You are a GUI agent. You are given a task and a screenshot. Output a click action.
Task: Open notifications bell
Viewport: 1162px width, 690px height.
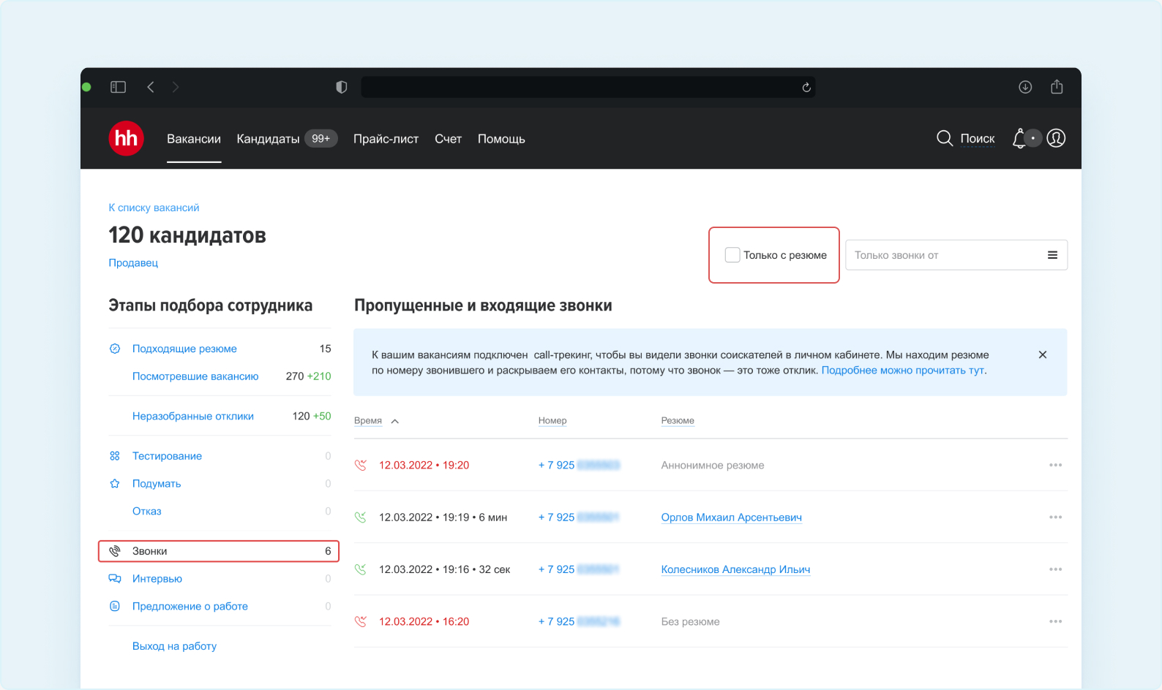point(1019,138)
